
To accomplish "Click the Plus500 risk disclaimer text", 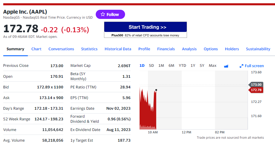I will (x=146, y=35).
